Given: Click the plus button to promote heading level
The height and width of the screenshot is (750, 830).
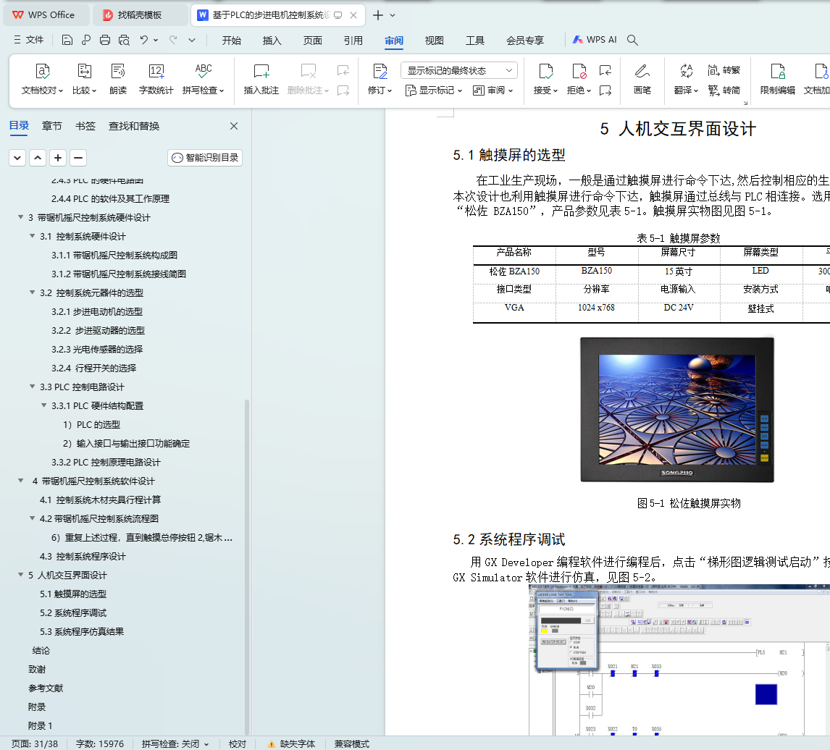Looking at the screenshot, I should pyautogui.click(x=58, y=158).
